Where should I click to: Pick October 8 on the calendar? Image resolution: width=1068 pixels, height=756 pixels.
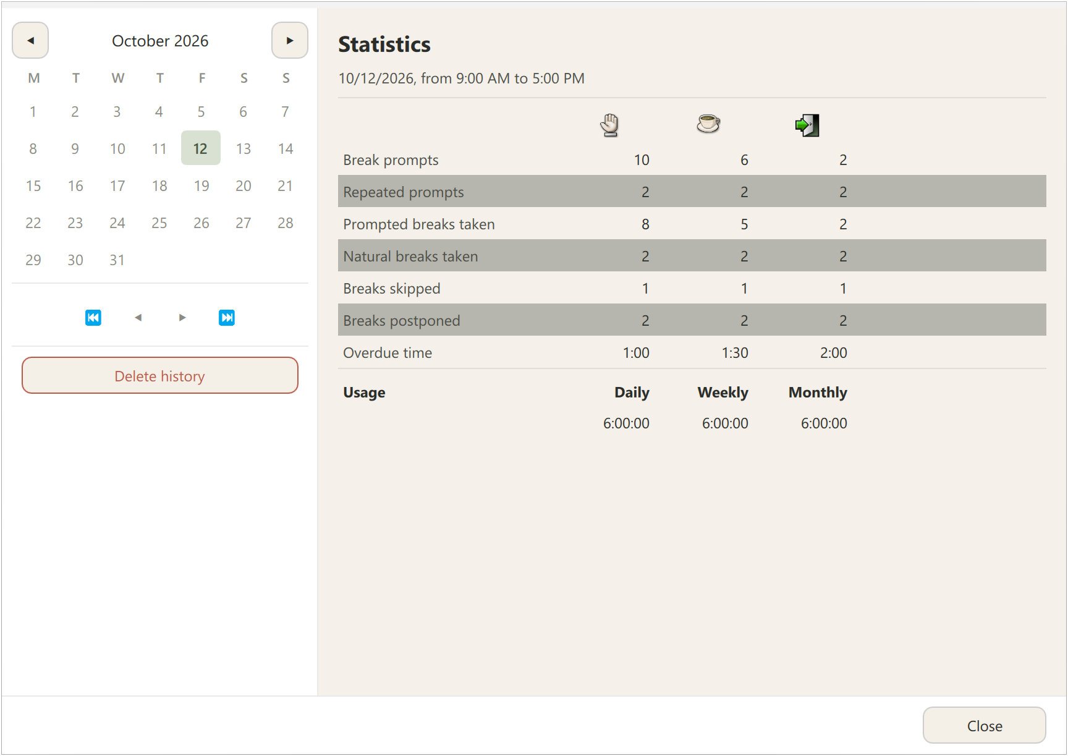point(33,149)
